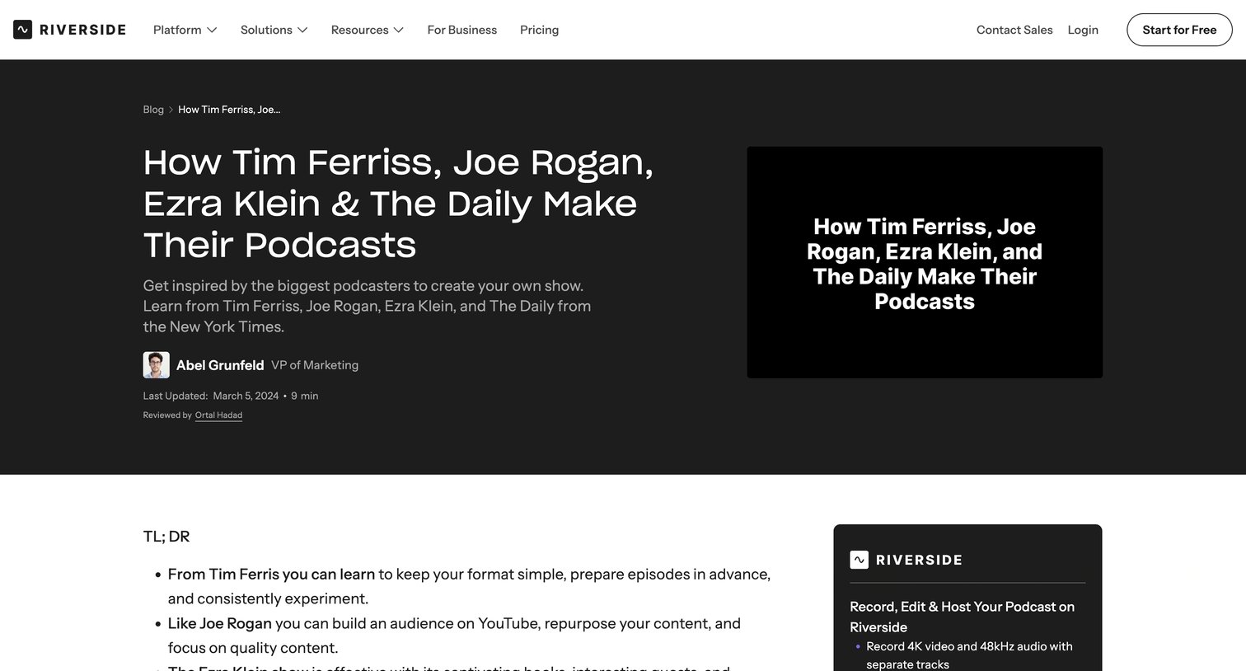Click the 'TL; DR' heading
Image resolution: width=1246 pixels, height=671 pixels.
[166, 537]
